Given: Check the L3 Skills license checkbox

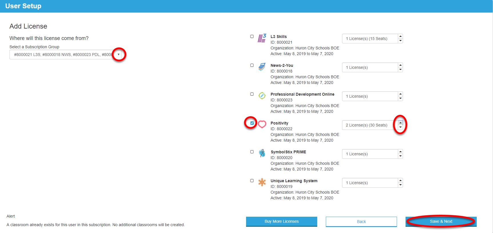Looking at the screenshot, I should point(252,37).
